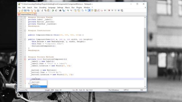Click the macro Playback icon
This screenshot has width=182, height=102.
pyautogui.click(x=115, y=10)
